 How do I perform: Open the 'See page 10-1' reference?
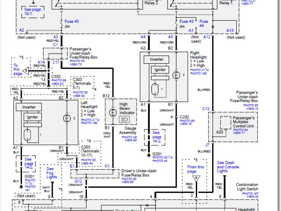pos(33,11)
